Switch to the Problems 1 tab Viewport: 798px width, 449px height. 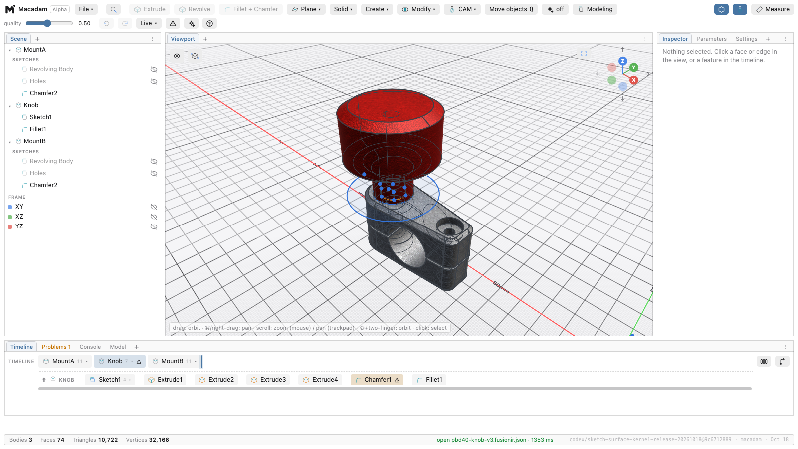point(56,347)
